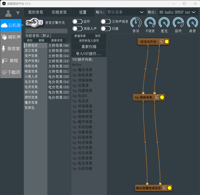Turn on 立体声混音 toggle
Screen dimensions: 200x195
pyautogui.click(x=106, y=21)
